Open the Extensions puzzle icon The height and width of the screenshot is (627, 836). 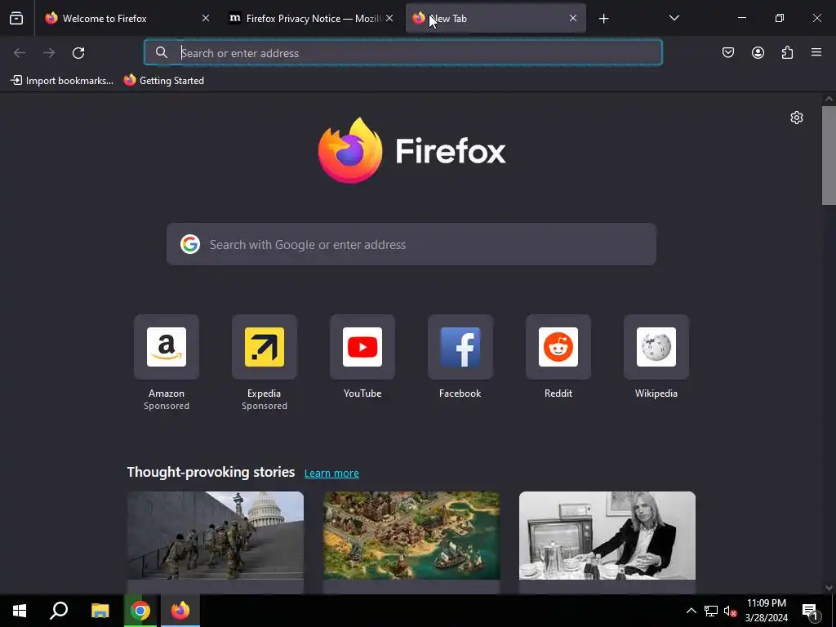pyautogui.click(x=787, y=52)
